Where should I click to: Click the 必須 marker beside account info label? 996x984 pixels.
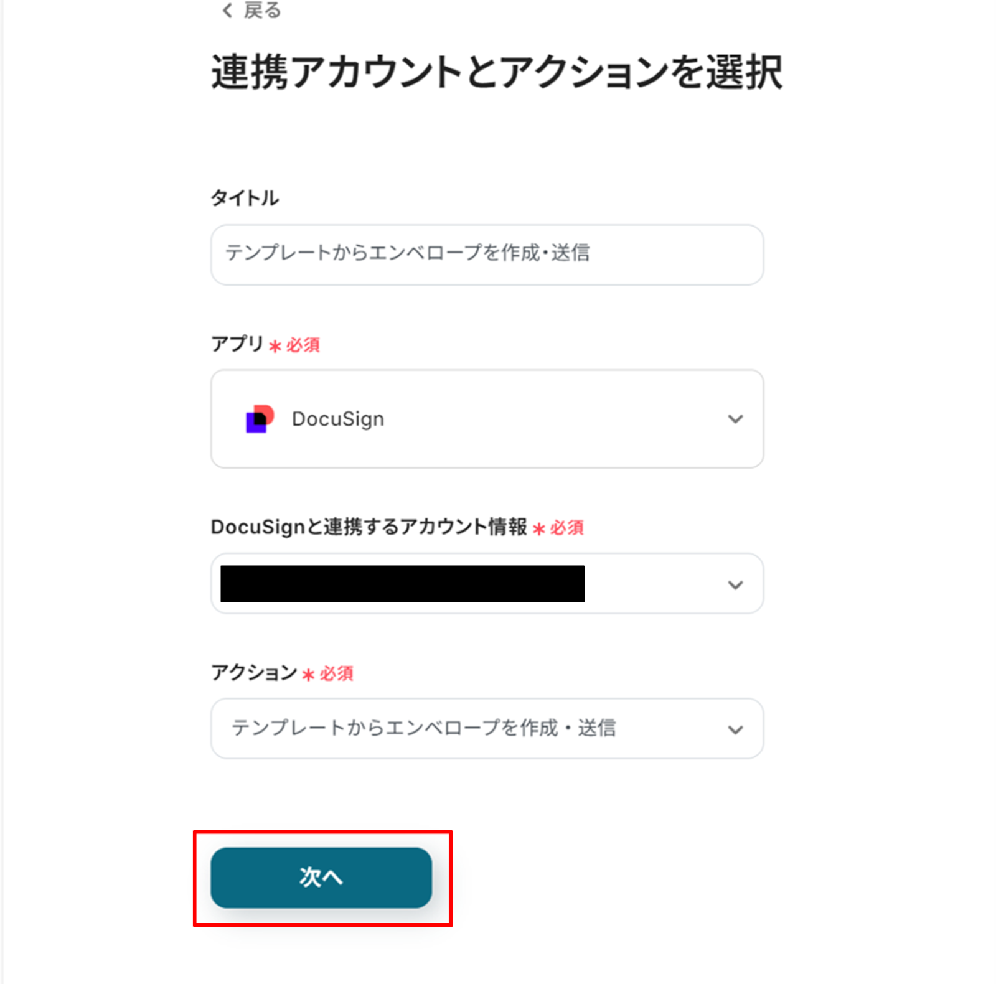(566, 528)
